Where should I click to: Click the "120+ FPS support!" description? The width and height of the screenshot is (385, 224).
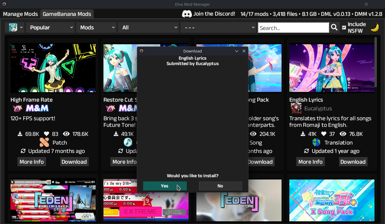click(x=33, y=118)
